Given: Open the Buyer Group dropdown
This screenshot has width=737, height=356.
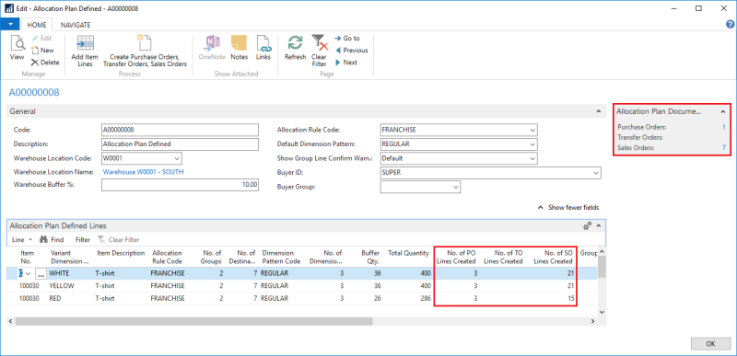Looking at the screenshot, I should click(x=455, y=187).
